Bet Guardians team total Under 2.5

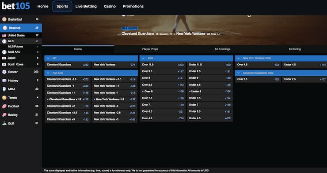point(305,79)
